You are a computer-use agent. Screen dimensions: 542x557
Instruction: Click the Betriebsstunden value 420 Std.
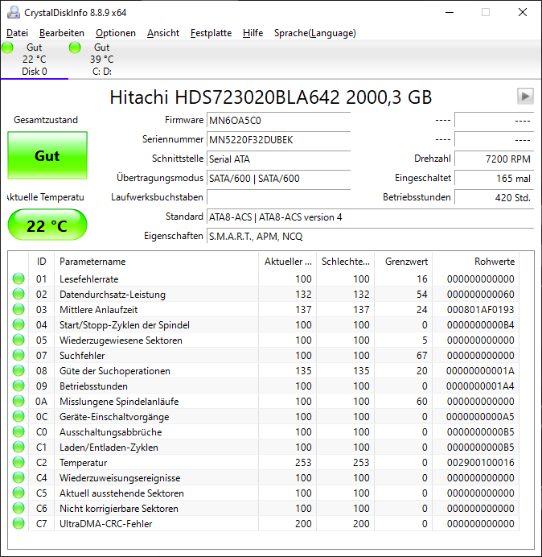pyautogui.click(x=494, y=197)
